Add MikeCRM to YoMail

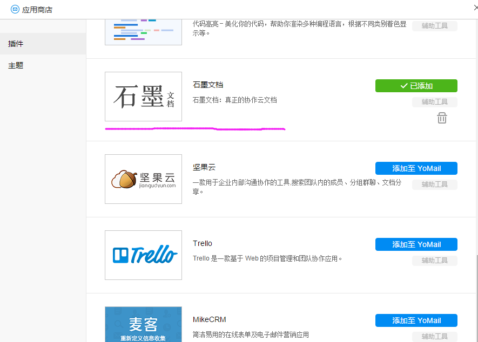416,320
